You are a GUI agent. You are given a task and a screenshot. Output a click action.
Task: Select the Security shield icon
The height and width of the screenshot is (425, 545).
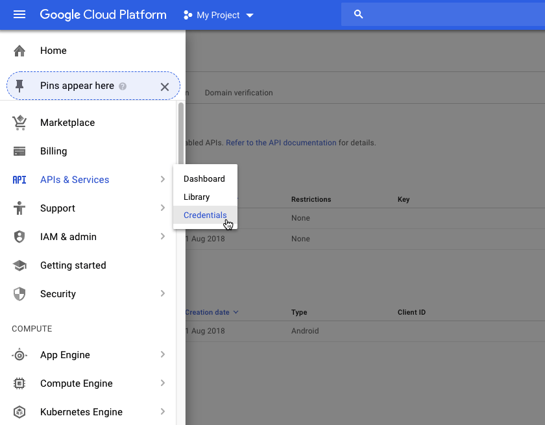tap(19, 293)
